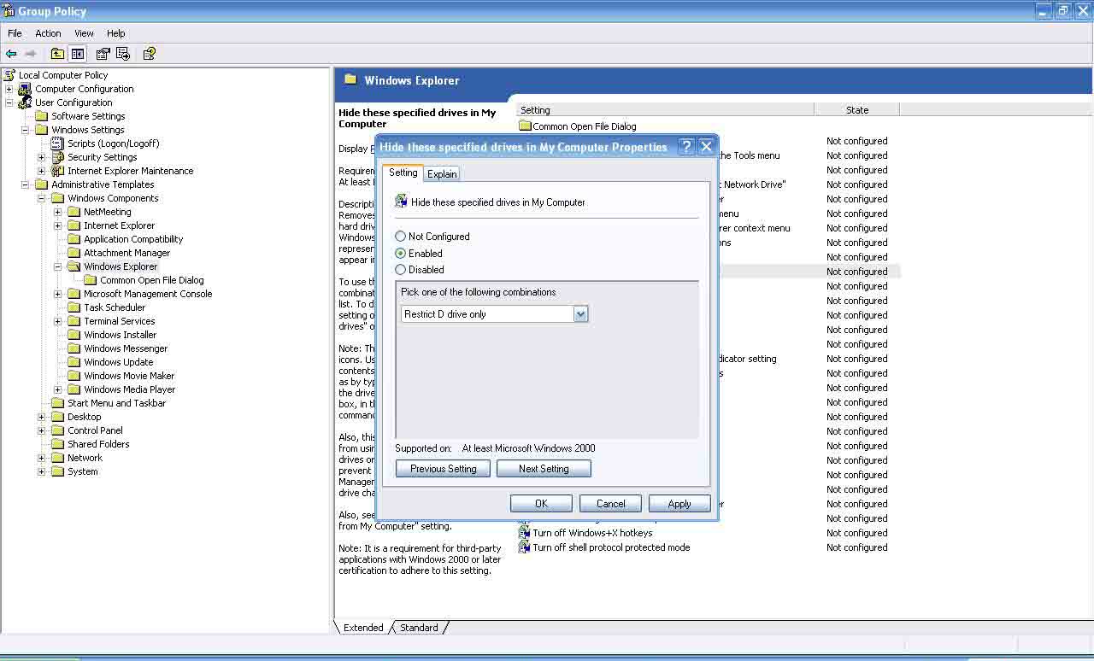The height and width of the screenshot is (661, 1094).
Task: Click the Export List toolbar icon
Action: (123, 54)
